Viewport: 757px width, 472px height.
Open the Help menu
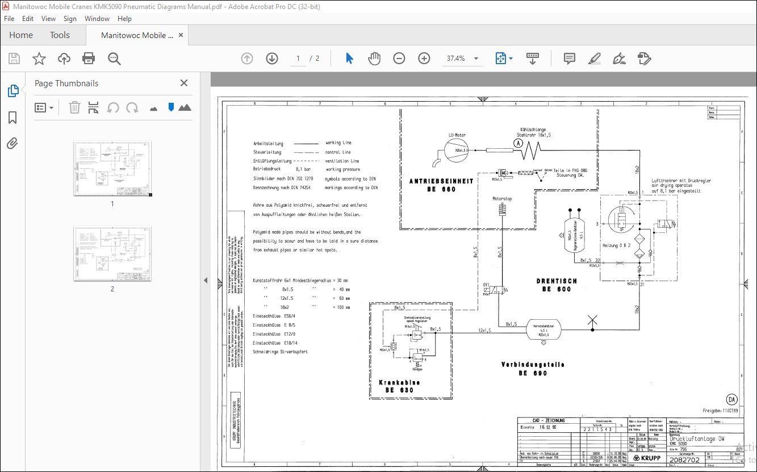click(124, 19)
